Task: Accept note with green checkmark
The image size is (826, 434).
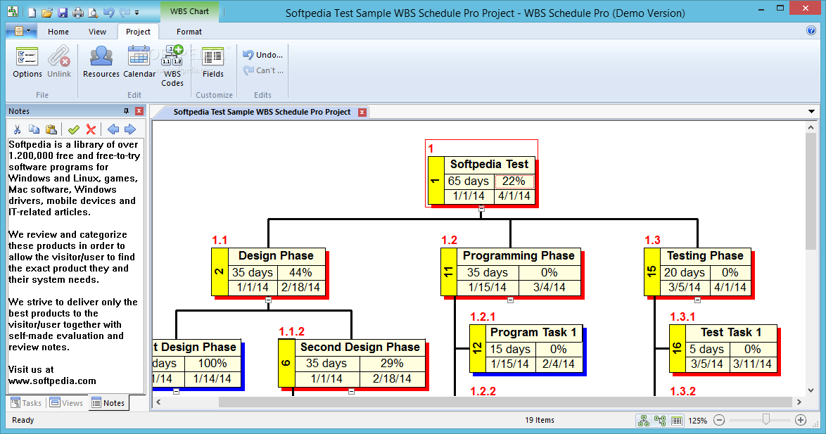Action: click(74, 129)
